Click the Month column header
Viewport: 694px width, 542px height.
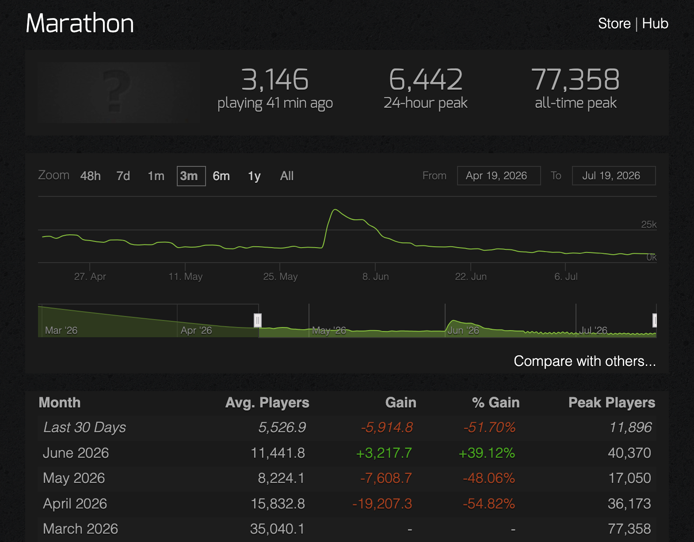[60, 403]
